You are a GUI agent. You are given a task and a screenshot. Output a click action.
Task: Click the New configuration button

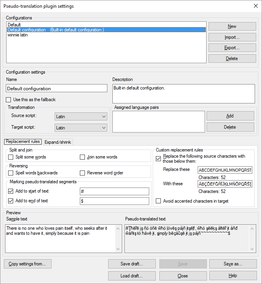pyautogui.click(x=232, y=26)
